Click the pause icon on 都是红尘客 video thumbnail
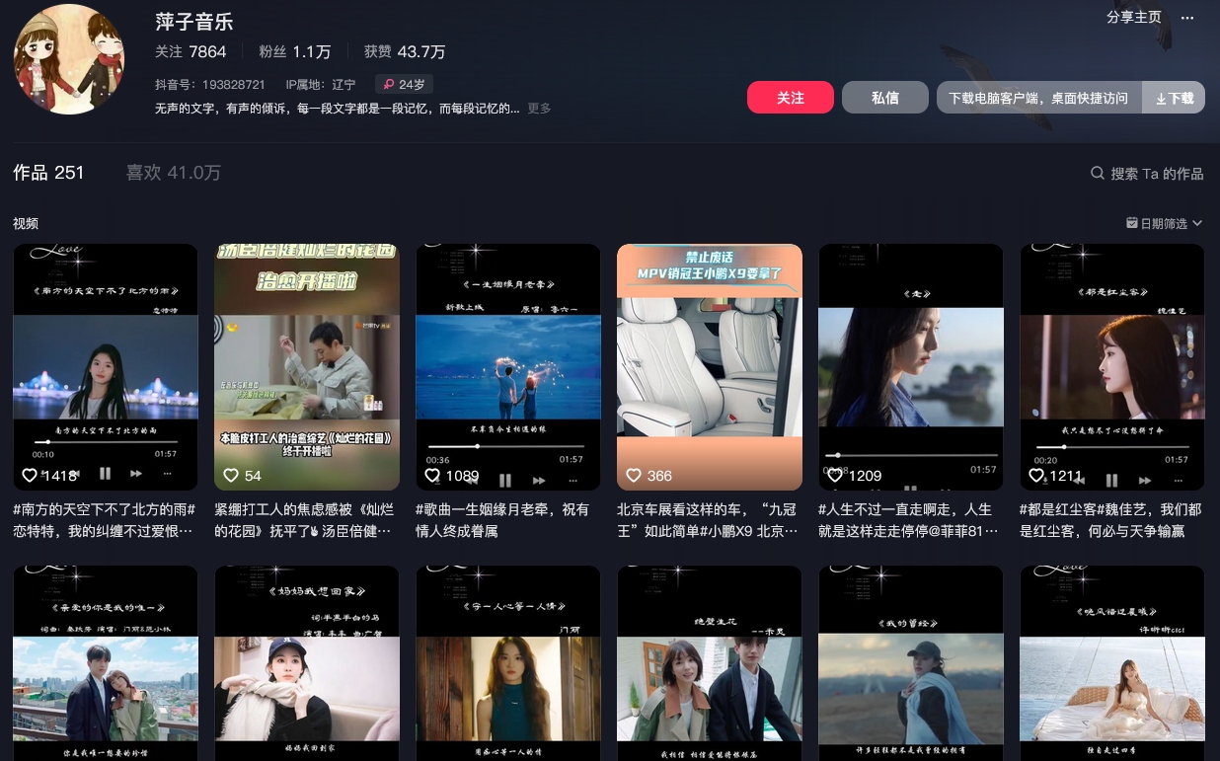Image resolution: width=1220 pixels, height=761 pixels. coord(1111,481)
